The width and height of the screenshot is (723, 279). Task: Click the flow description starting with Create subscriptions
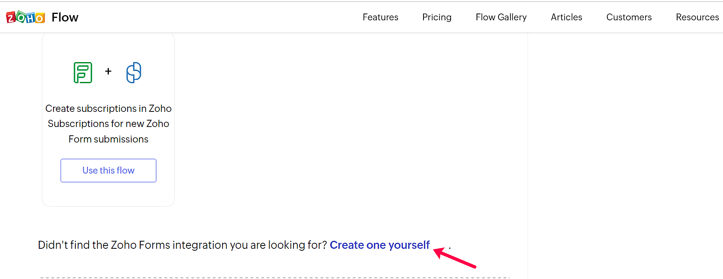(108, 124)
